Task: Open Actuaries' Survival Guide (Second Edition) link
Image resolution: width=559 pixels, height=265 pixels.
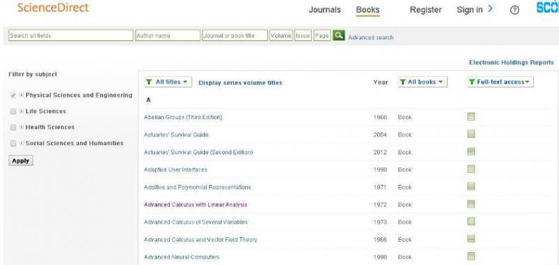Action: point(198,152)
